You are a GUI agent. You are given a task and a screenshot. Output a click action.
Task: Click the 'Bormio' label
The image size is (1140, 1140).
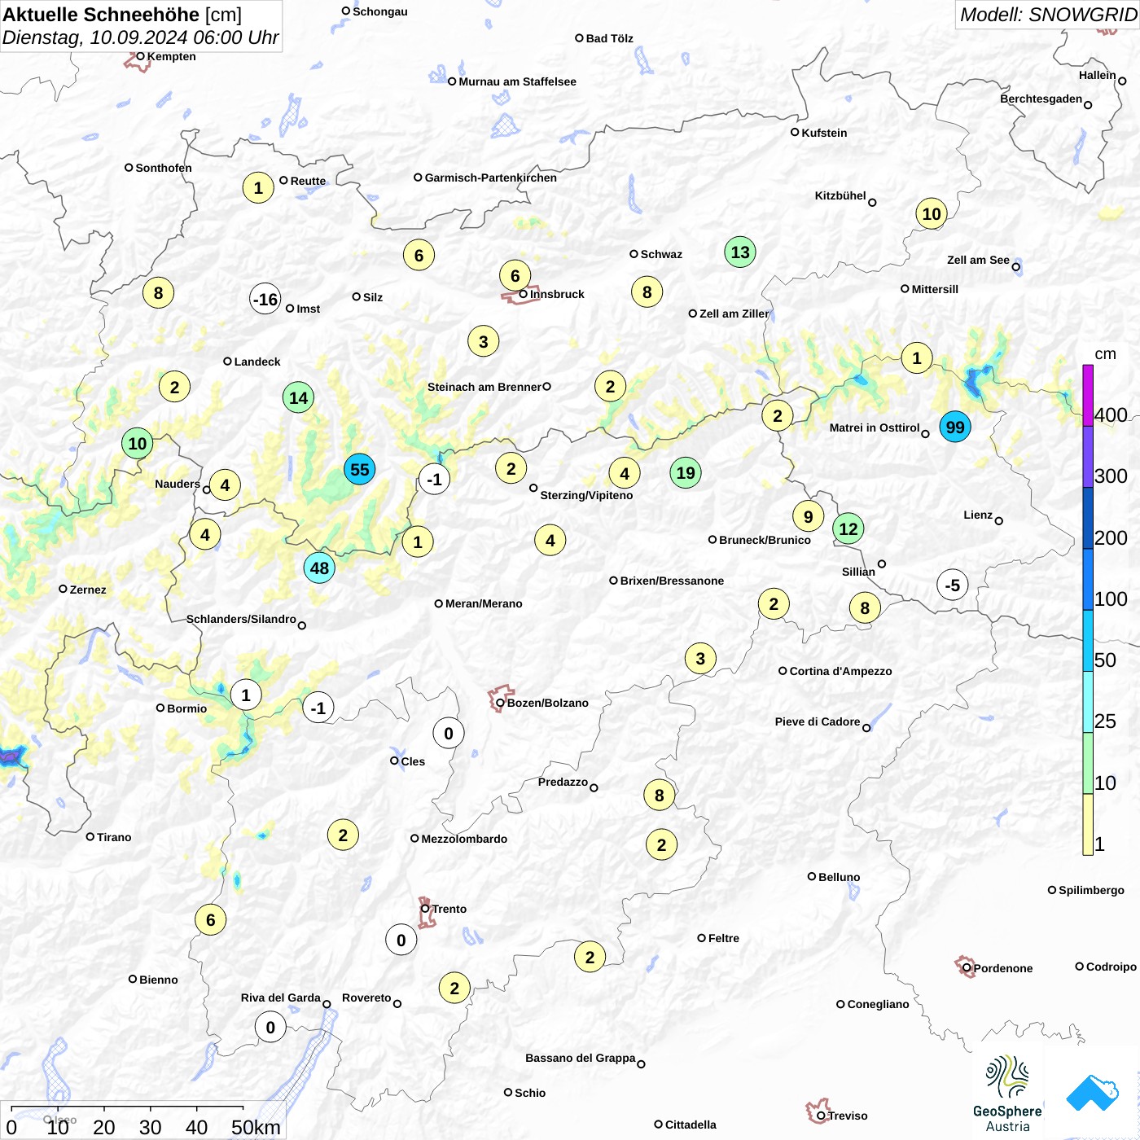[186, 708]
